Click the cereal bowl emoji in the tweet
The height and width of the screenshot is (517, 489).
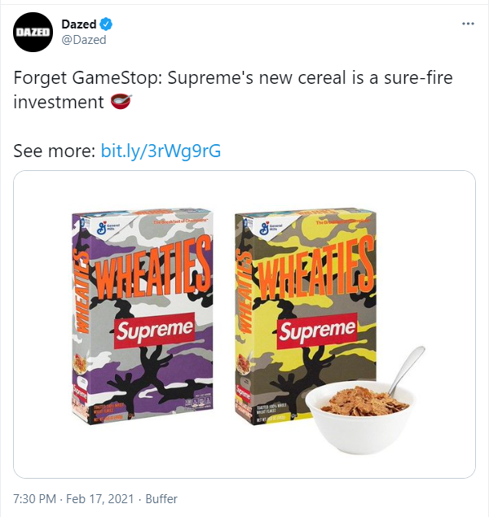point(120,103)
